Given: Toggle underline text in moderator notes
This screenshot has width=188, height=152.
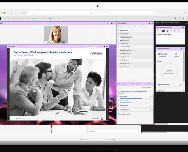Looking at the screenshot, I should (x=174, y=31).
